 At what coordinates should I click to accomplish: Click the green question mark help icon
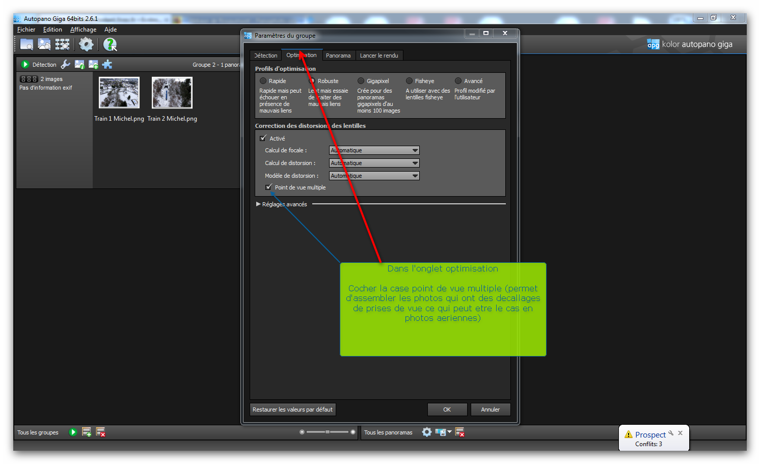click(x=110, y=44)
